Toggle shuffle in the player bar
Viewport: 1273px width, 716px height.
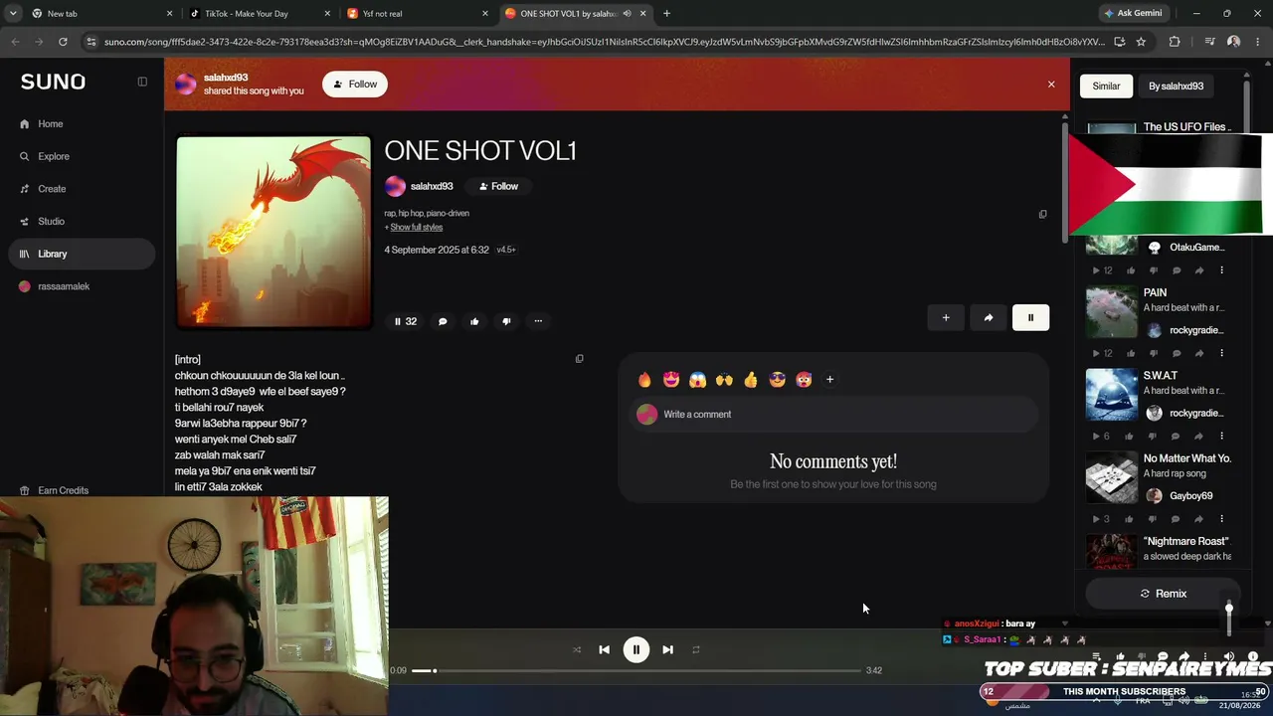tap(577, 650)
